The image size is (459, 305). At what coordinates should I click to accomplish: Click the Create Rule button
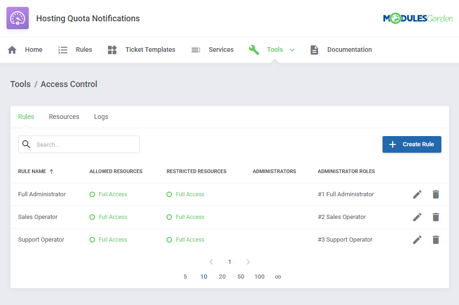coord(412,144)
